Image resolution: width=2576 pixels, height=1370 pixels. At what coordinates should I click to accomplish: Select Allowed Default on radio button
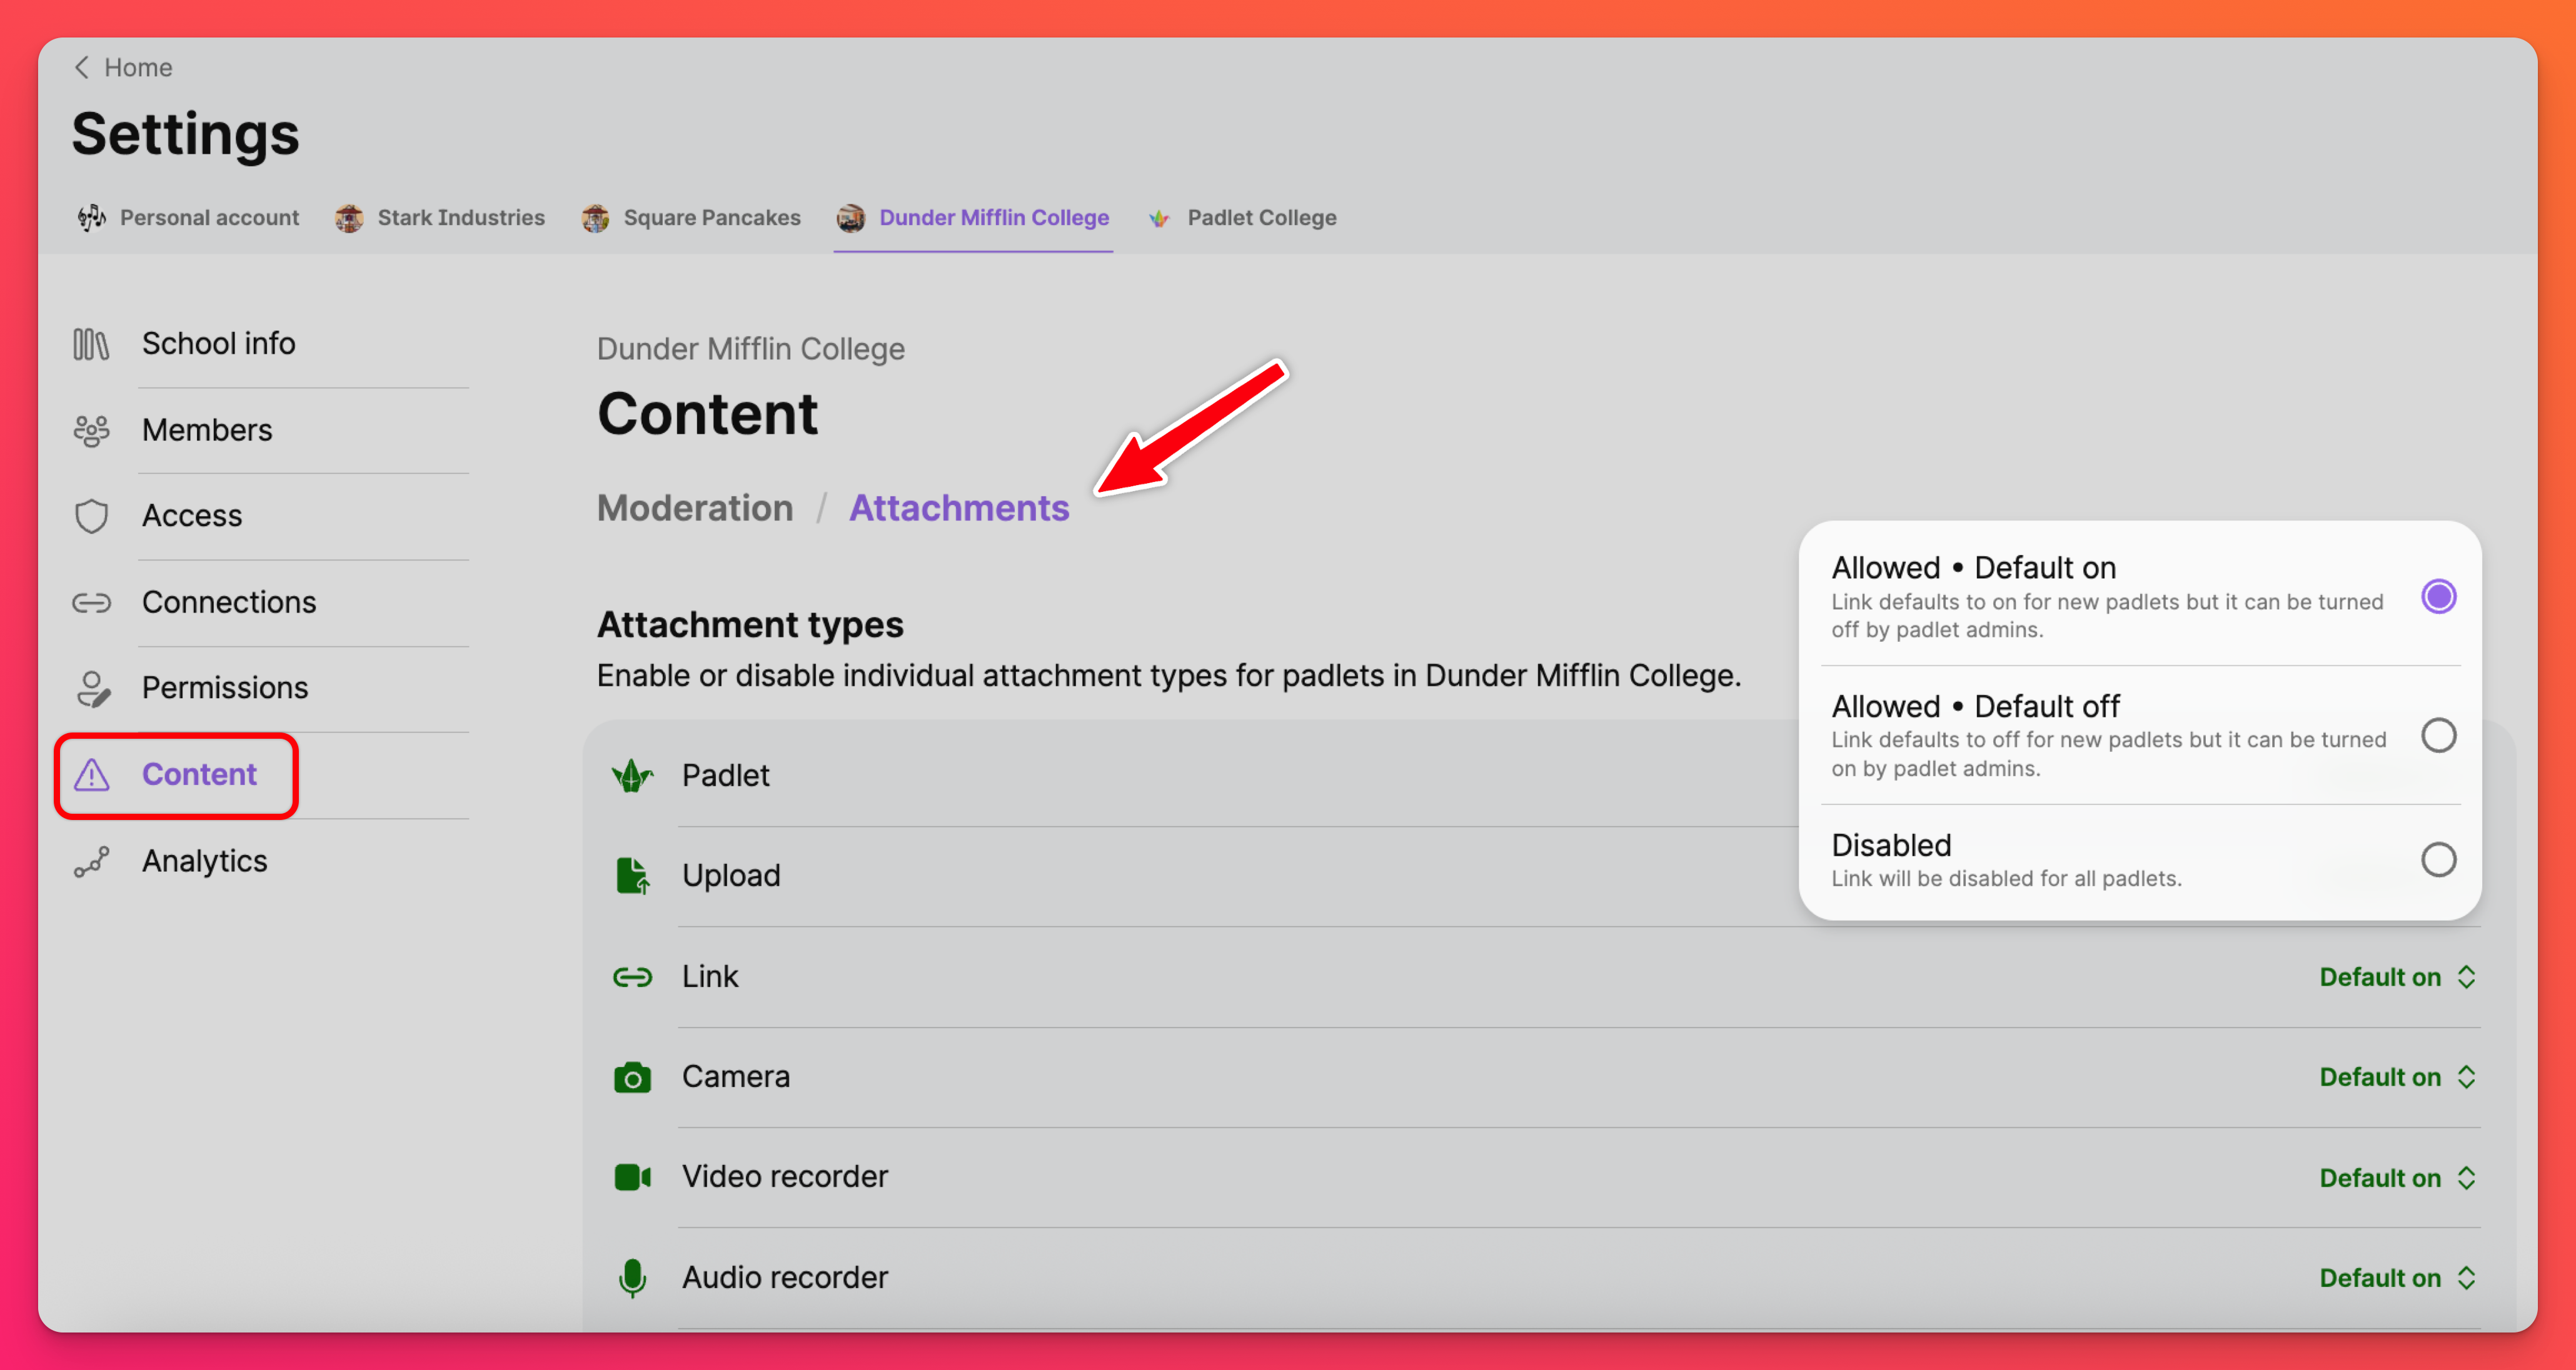click(2438, 597)
